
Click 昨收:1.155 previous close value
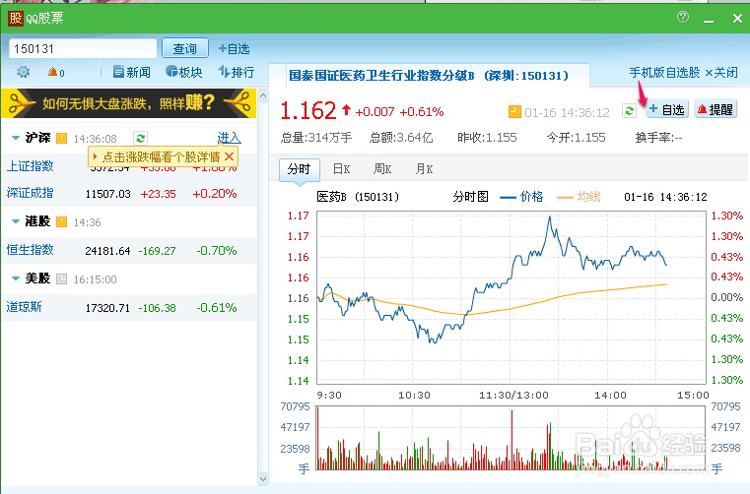[x=487, y=138]
